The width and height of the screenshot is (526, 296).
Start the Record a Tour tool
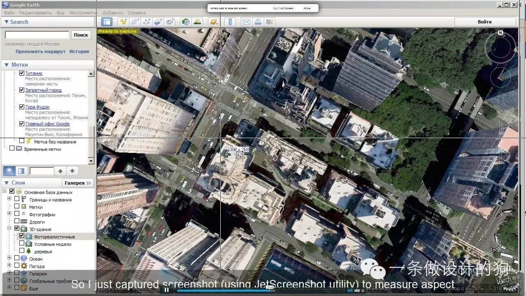click(170, 22)
